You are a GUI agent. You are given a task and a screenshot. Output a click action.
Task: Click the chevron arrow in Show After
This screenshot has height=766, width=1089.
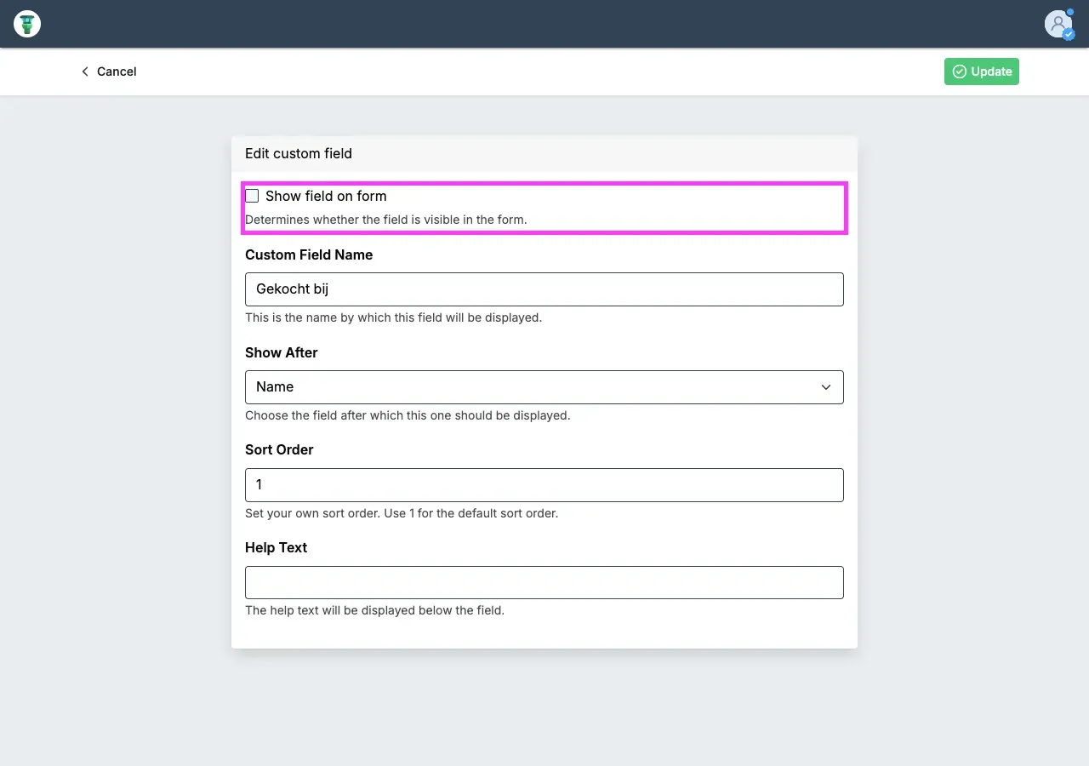point(825,387)
